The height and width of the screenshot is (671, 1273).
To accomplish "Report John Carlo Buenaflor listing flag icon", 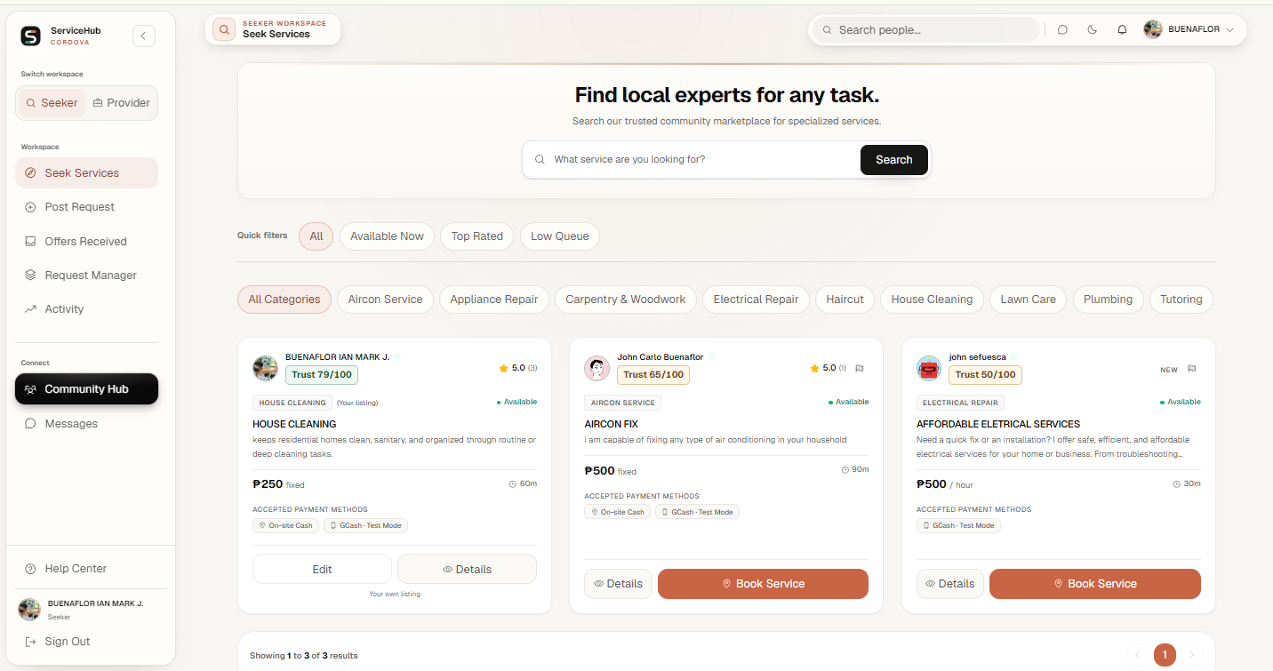I will tap(860, 368).
